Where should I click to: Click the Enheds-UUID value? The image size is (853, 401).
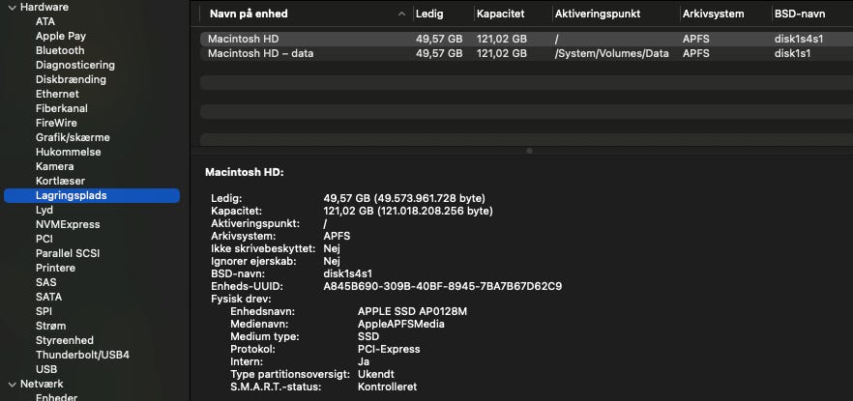click(x=443, y=286)
